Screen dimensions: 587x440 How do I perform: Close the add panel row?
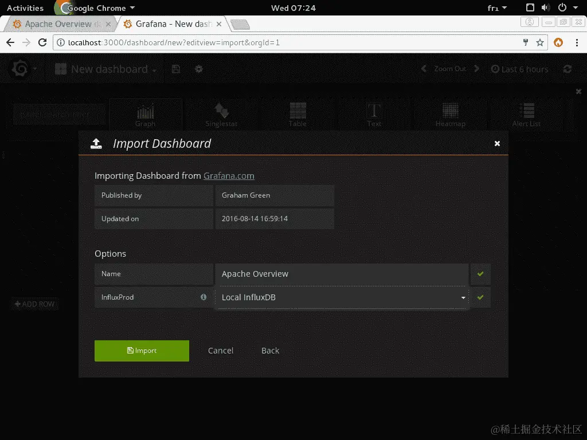click(x=578, y=91)
